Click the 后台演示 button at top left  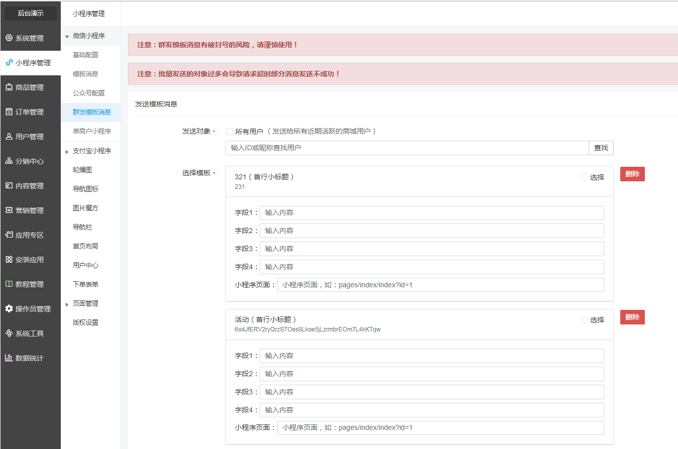pyautogui.click(x=31, y=14)
